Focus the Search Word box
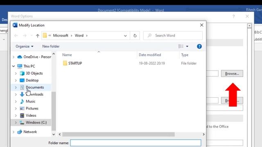The image size is (262, 147). coord(173,36)
